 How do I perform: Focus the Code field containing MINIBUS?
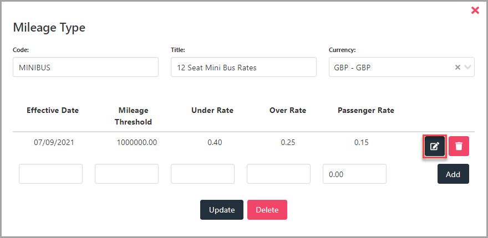point(85,67)
